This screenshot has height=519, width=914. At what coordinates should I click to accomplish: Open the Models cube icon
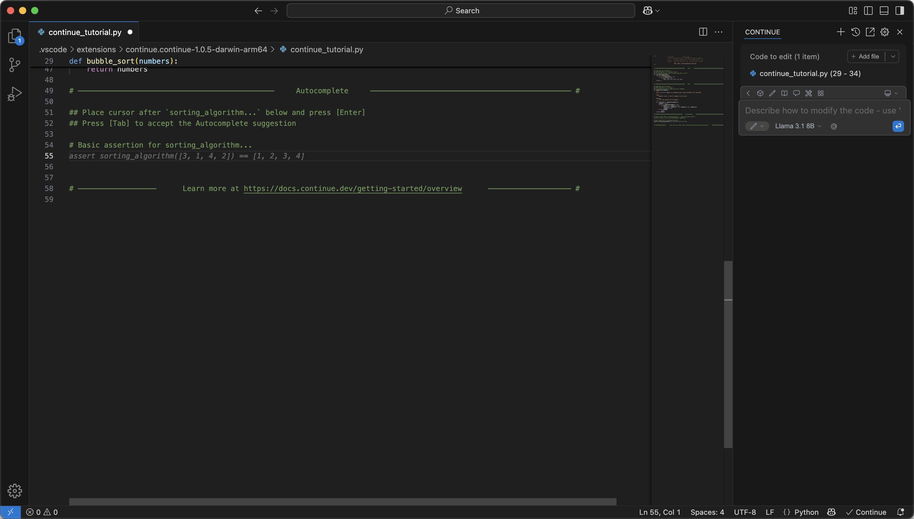tap(760, 94)
